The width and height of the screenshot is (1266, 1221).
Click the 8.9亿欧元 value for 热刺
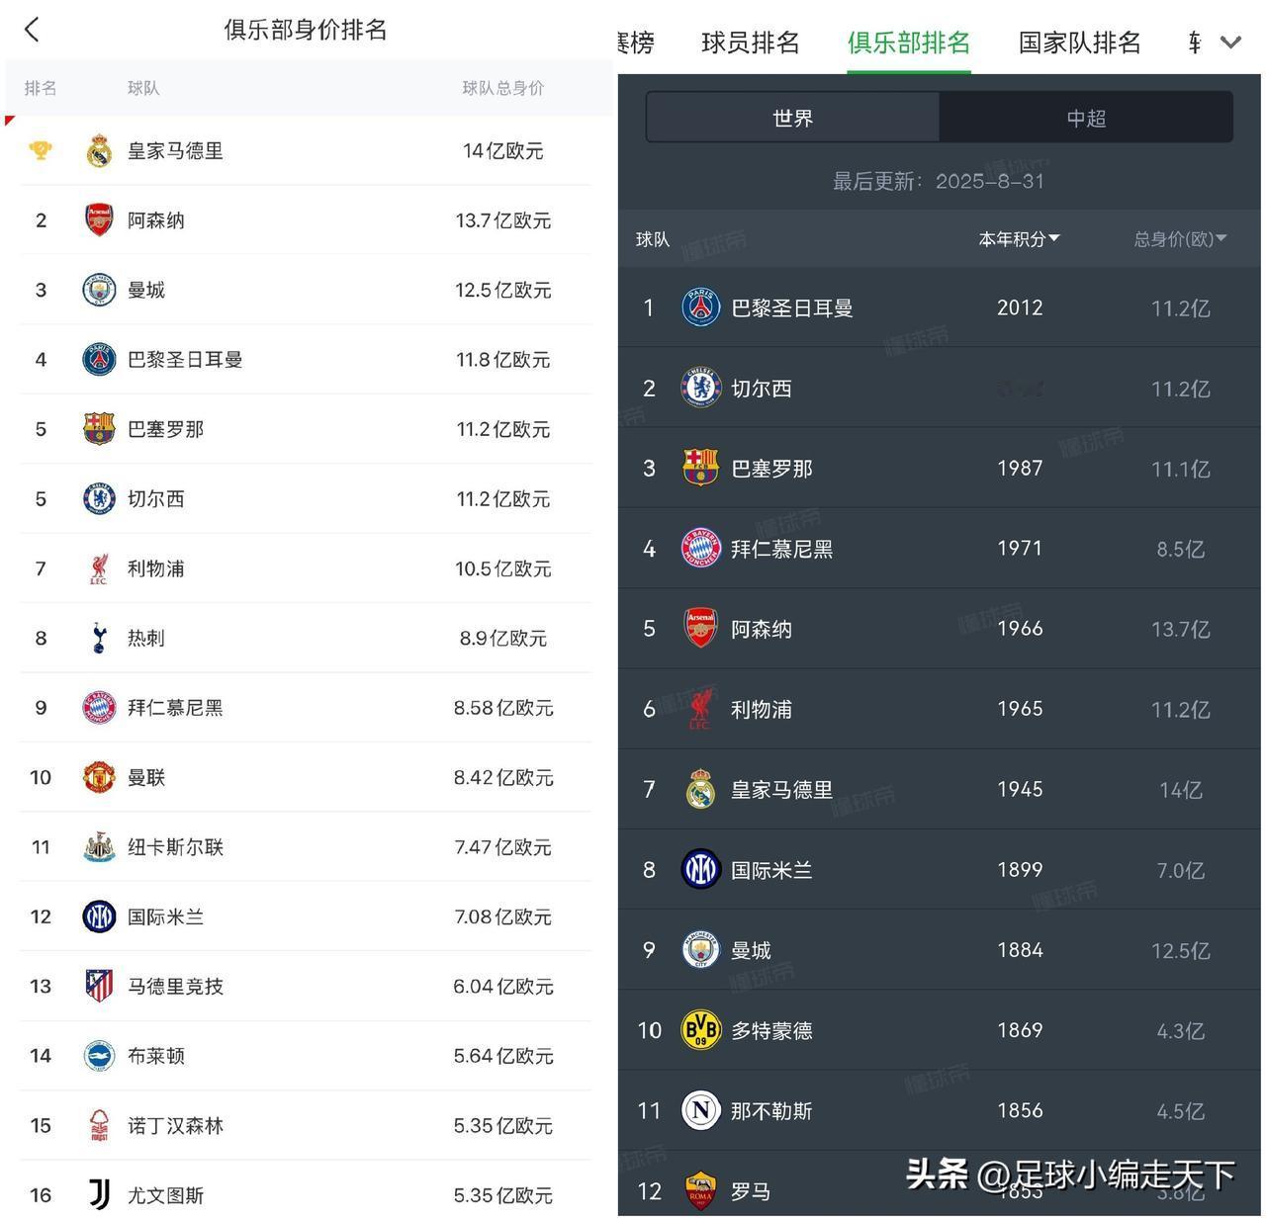(503, 638)
